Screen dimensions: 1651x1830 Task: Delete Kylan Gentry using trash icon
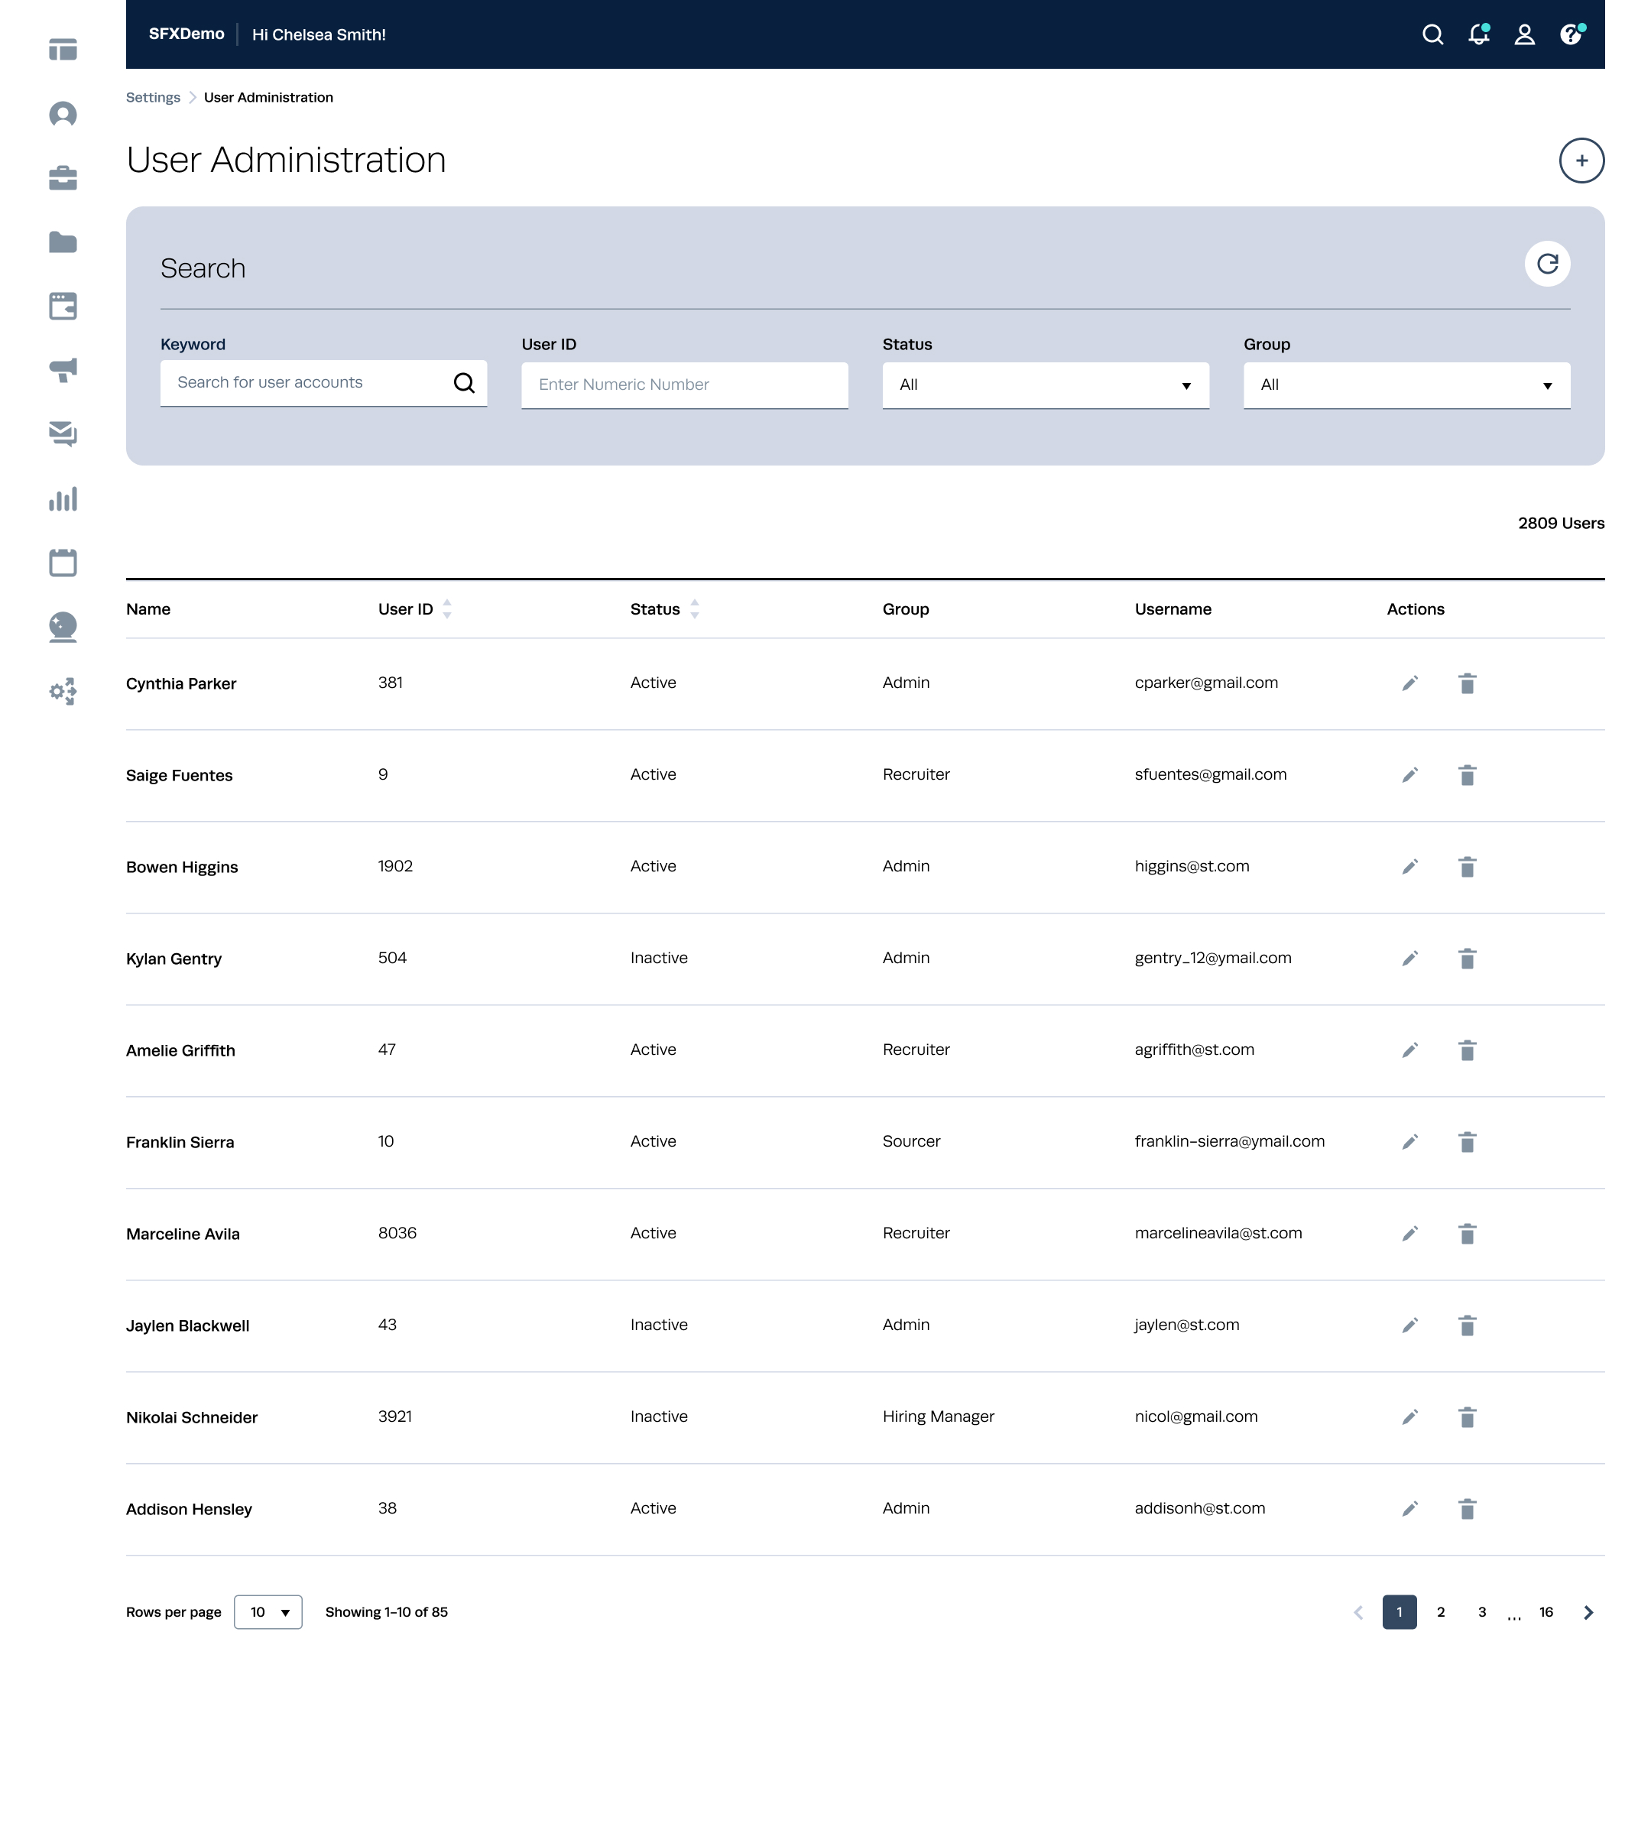click(x=1467, y=958)
